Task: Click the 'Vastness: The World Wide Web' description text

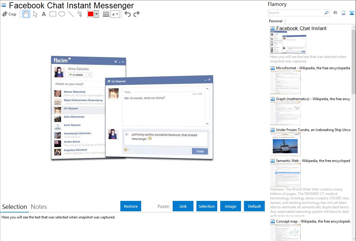Action: coord(310,202)
